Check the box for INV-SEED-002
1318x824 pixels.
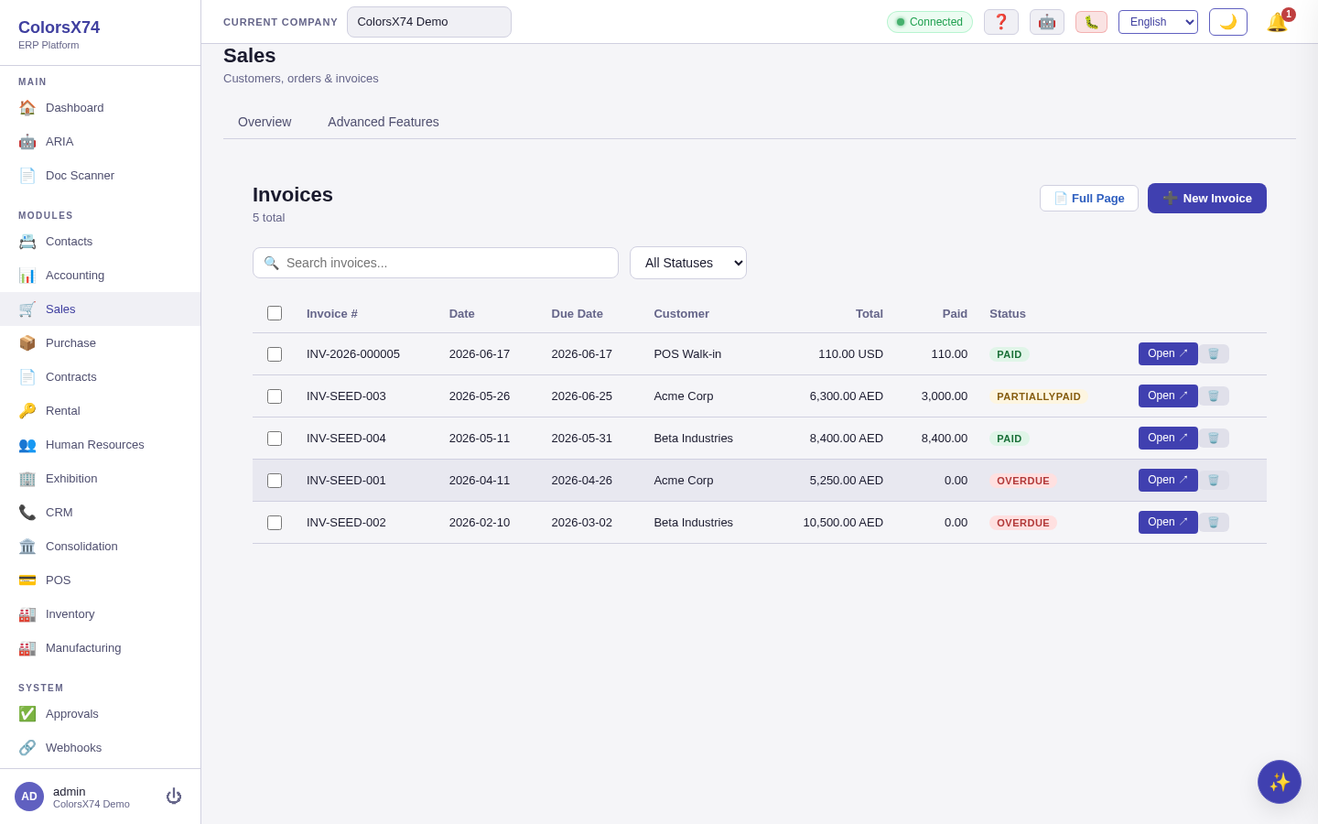(x=275, y=523)
